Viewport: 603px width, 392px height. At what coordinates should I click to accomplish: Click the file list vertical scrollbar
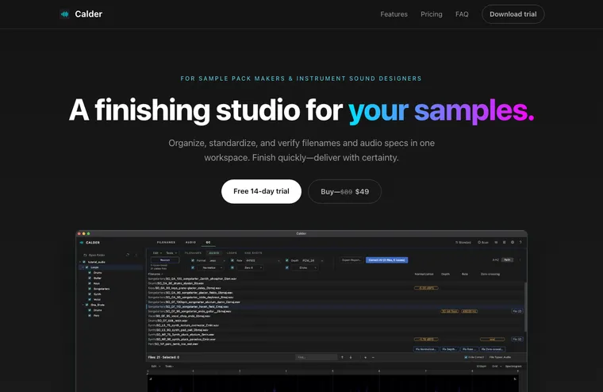tap(526, 306)
